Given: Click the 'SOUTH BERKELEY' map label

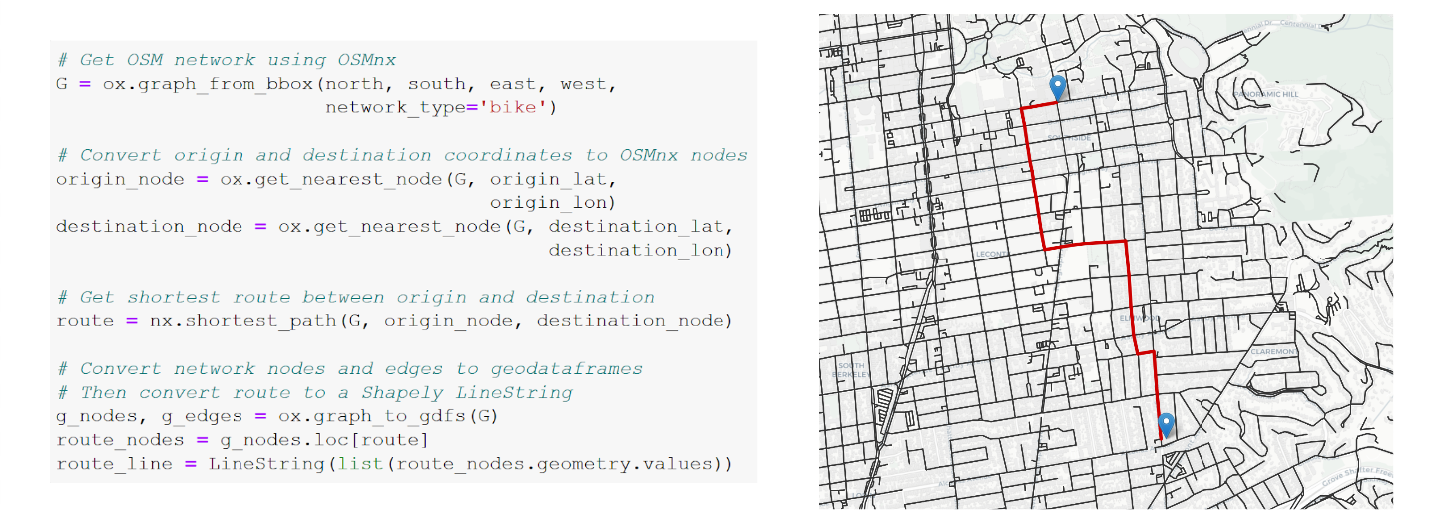Looking at the screenshot, I should click(x=851, y=370).
